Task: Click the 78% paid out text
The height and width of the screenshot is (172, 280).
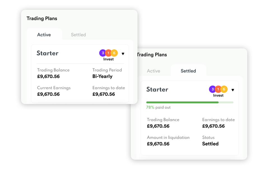Action: [158, 107]
